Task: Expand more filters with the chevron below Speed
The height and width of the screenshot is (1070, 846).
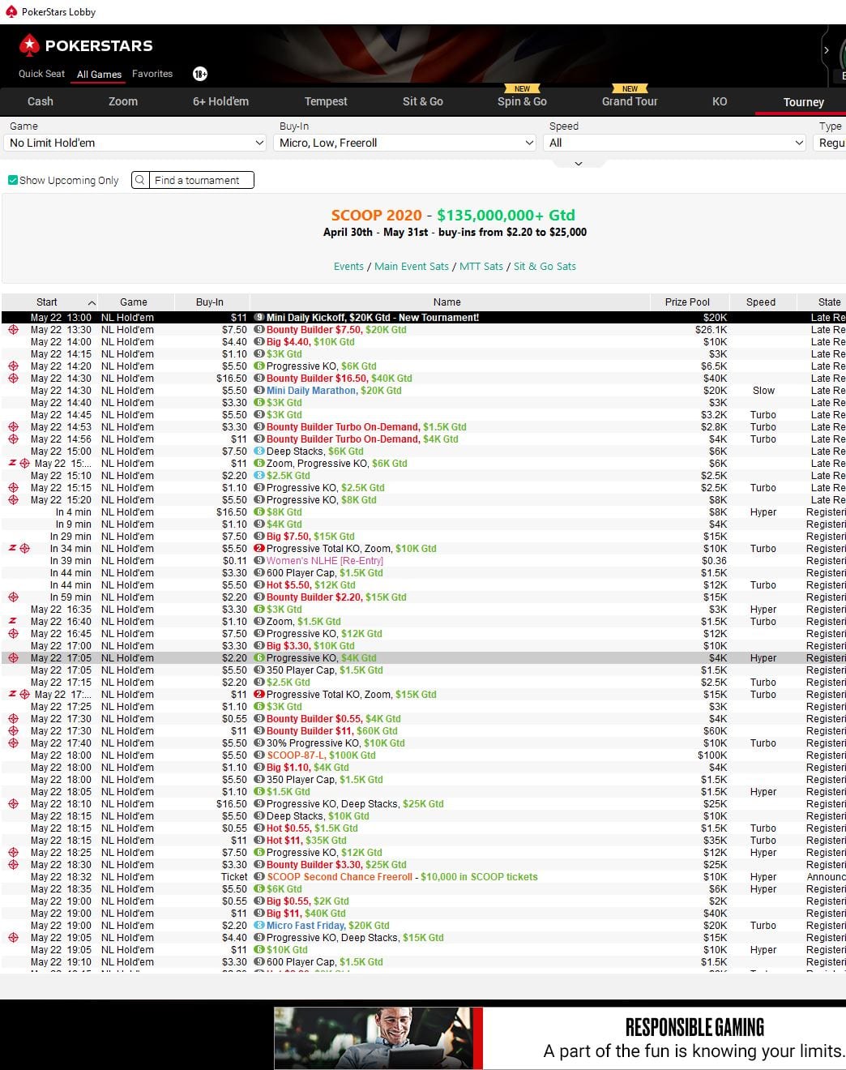Action: 579,163
